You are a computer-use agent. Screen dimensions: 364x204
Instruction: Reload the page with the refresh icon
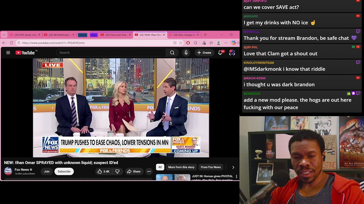click(11, 43)
